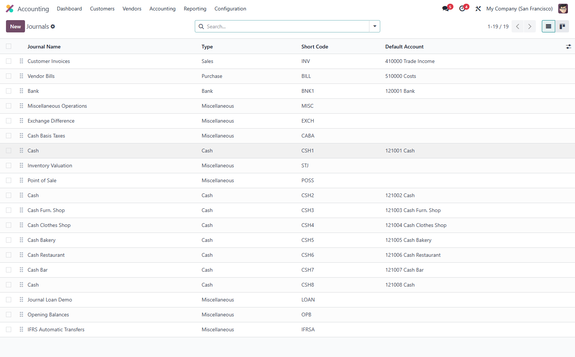Open the Cash Restaurant journal row
Viewport: 575px width, 357px height.
click(287, 255)
